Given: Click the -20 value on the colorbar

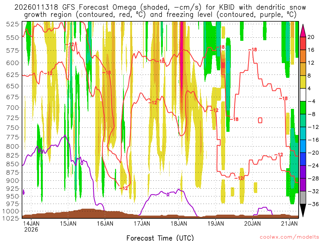Looking at the screenshot, I should pyautogui.click(x=313, y=153).
